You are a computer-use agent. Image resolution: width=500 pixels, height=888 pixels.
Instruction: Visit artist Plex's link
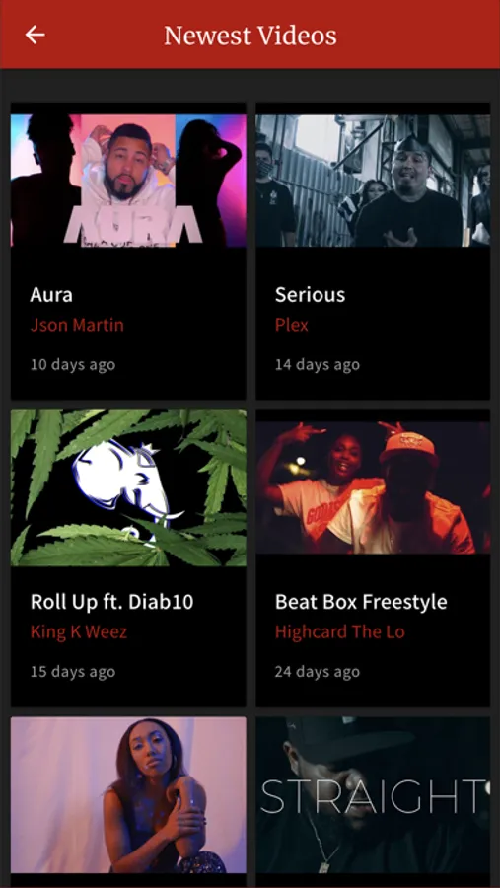point(292,325)
